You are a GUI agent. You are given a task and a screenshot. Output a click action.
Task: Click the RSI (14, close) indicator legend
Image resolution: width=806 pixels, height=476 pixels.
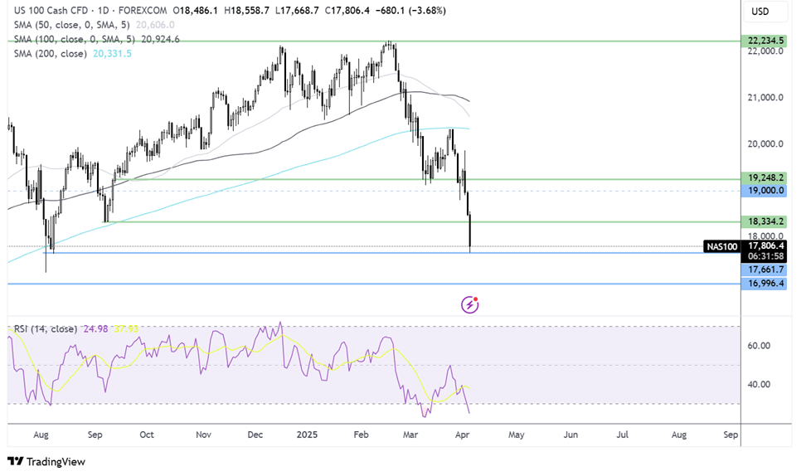46,329
